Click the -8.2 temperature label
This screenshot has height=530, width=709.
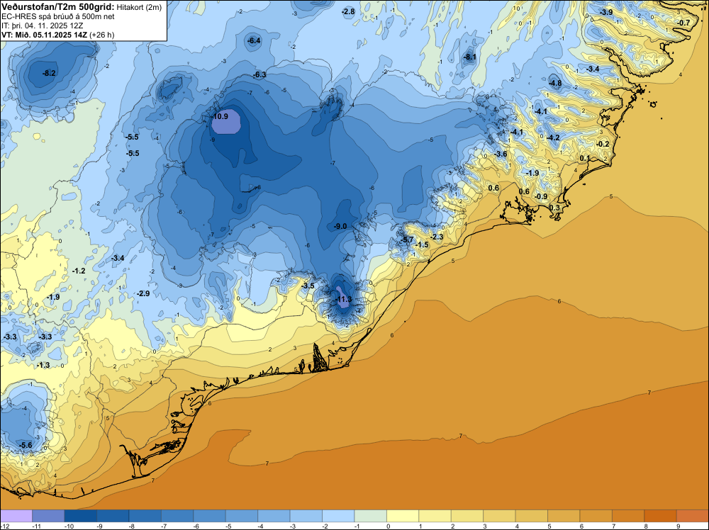49,73
